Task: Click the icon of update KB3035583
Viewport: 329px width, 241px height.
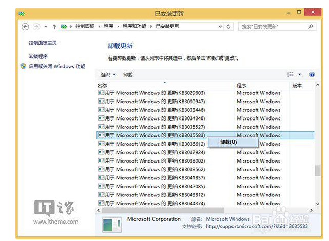Action: [x=101, y=135]
